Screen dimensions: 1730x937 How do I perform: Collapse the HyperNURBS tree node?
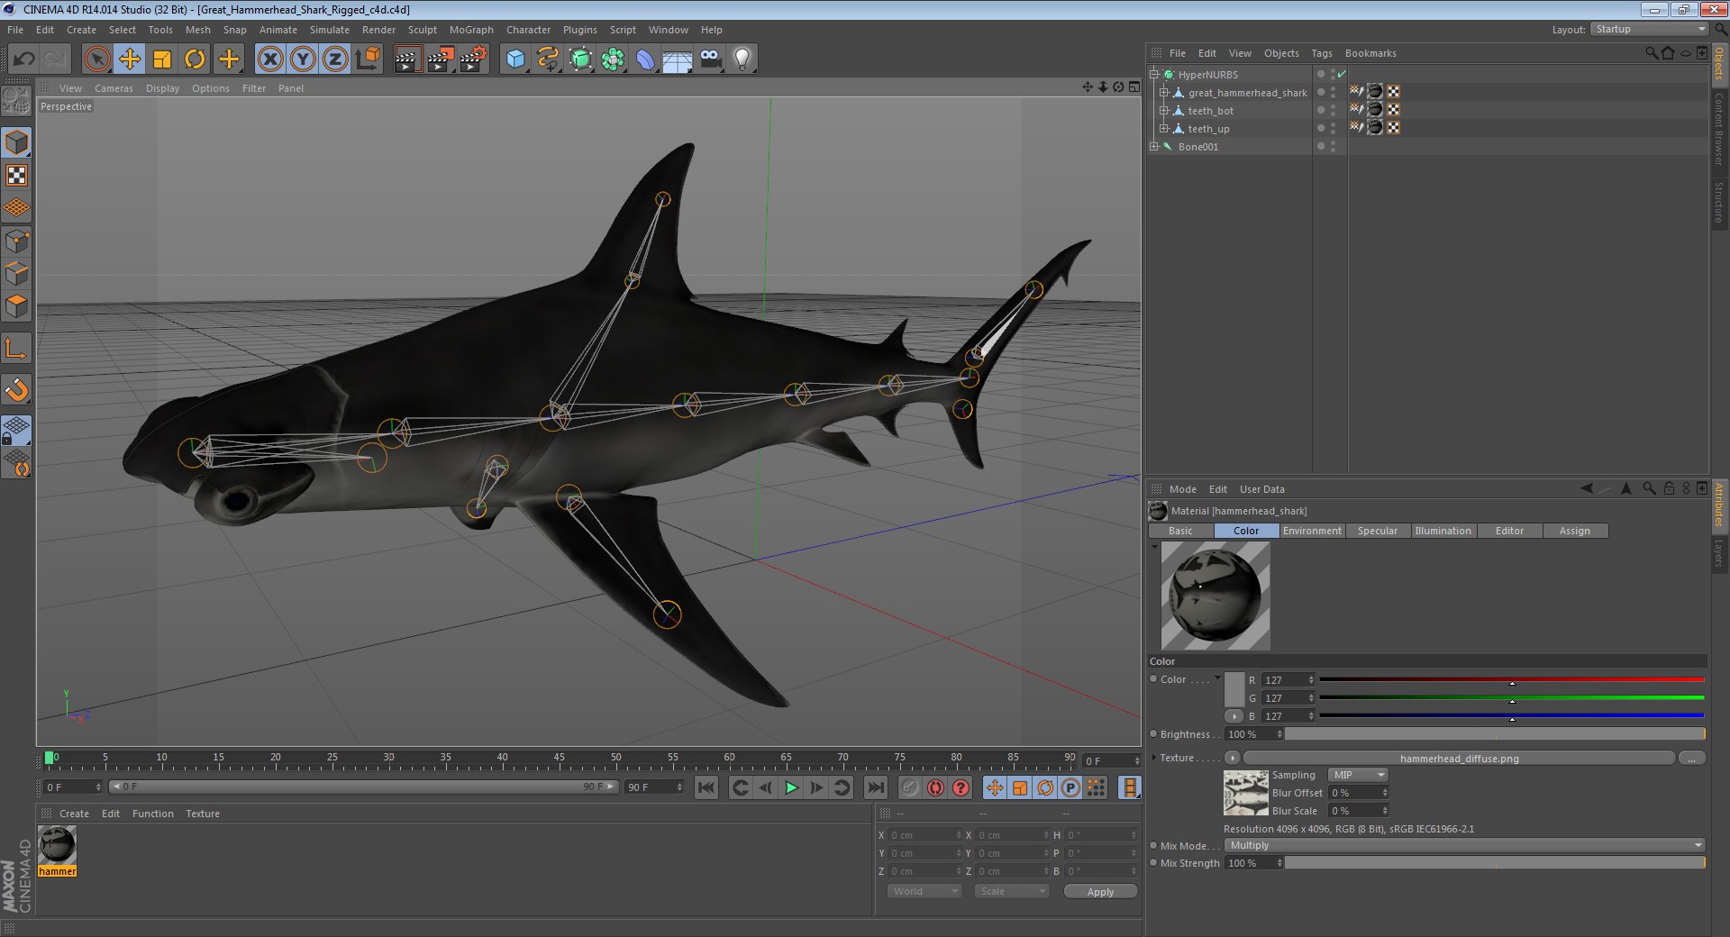tap(1153, 75)
